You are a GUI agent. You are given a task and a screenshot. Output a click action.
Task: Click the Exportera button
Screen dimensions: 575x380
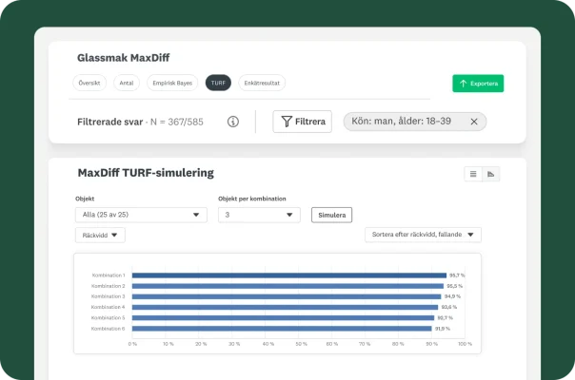pyautogui.click(x=478, y=84)
